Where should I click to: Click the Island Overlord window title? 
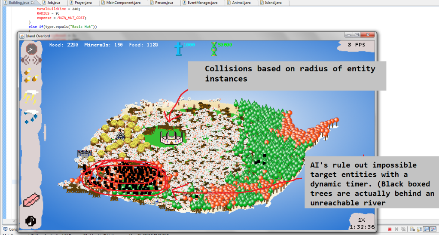pyautogui.click(x=37, y=36)
